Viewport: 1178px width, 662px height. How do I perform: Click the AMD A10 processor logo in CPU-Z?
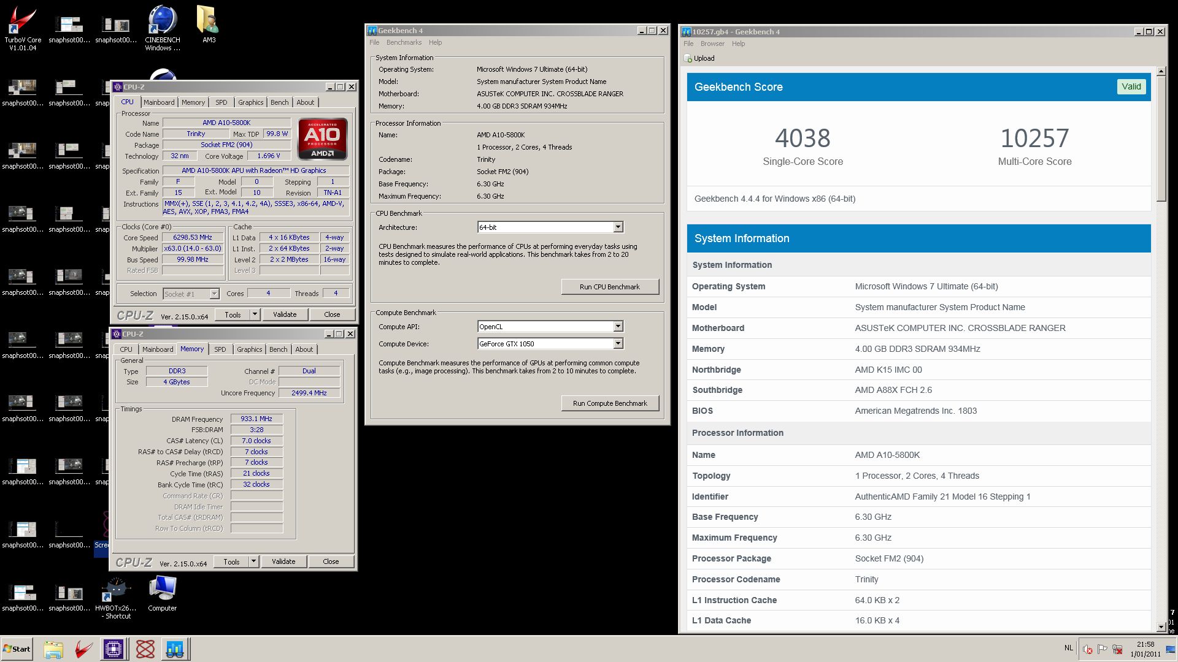click(x=323, y=139)
